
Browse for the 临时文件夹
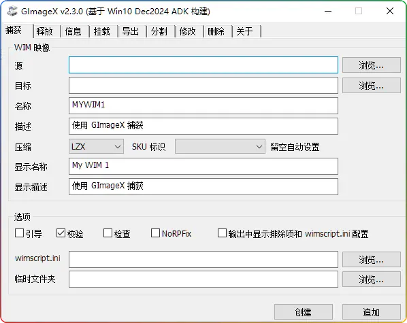pos(372,279)
